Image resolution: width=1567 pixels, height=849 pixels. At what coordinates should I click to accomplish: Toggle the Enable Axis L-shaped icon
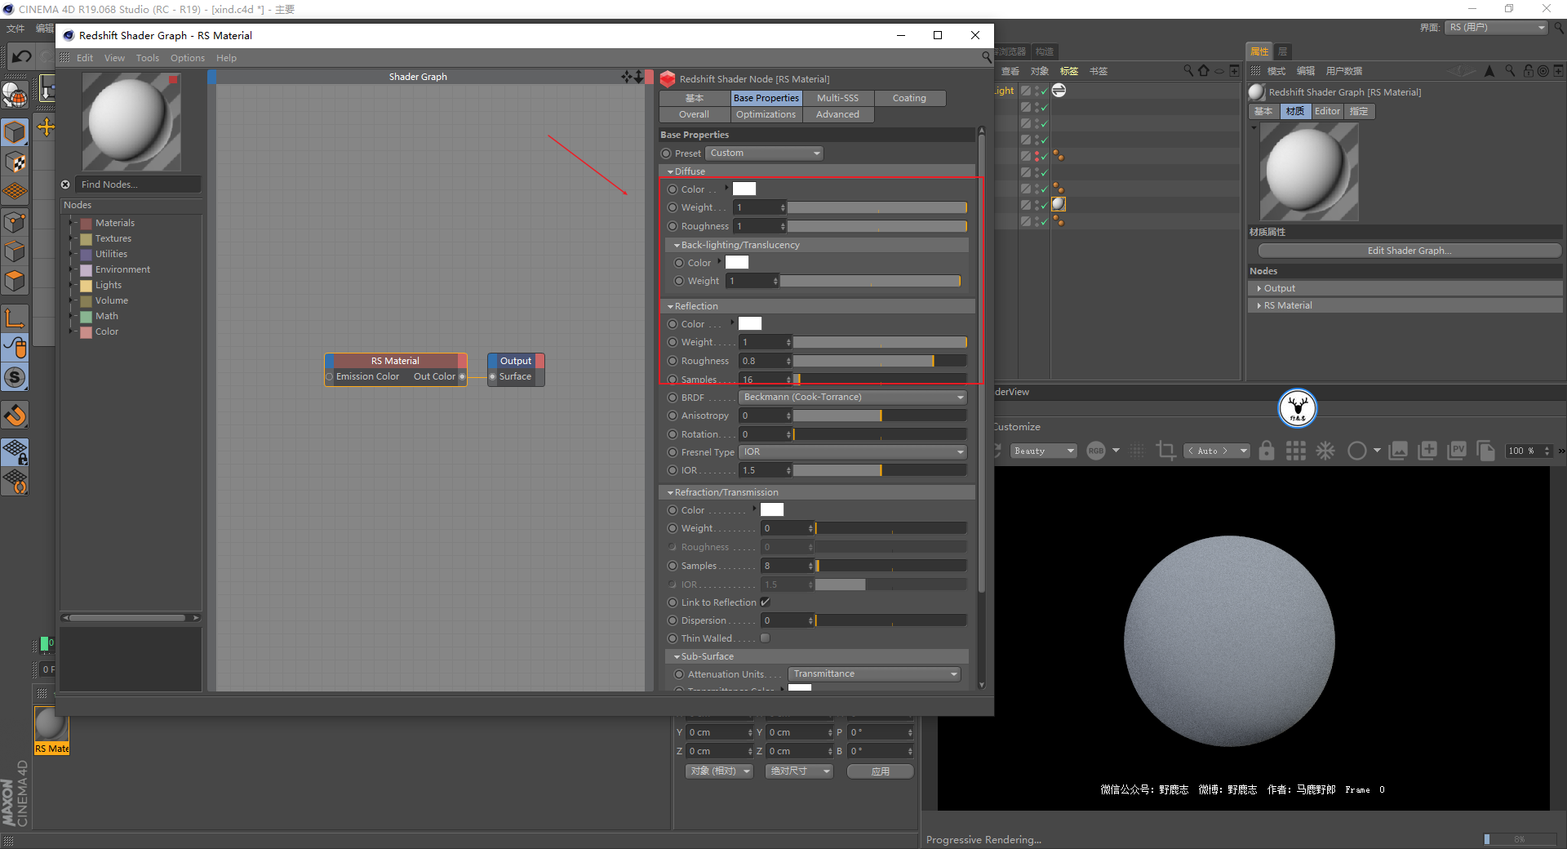coord(15,318)
